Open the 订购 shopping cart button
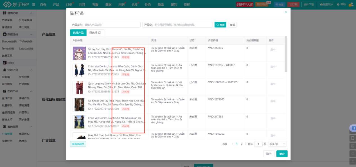This screenshot has height=167, width=356. tap(294, 4)
